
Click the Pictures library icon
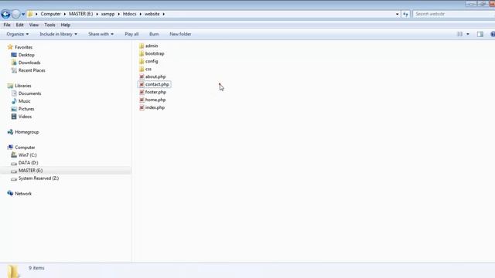[x=14, y=109]
